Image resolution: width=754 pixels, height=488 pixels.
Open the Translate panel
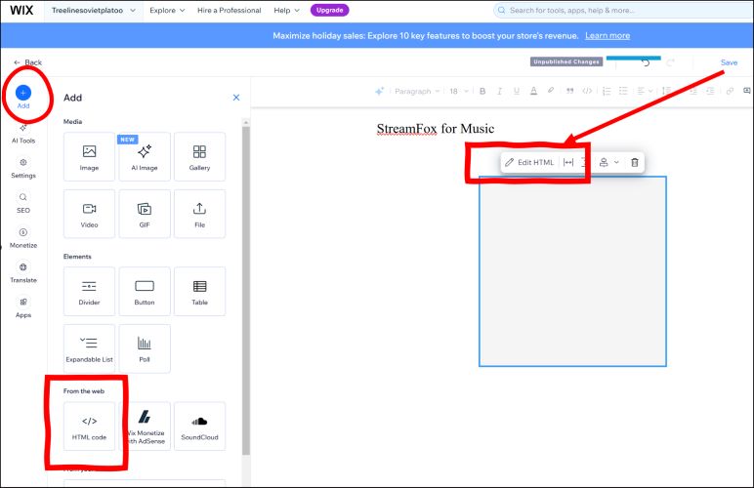click(23, 273)
